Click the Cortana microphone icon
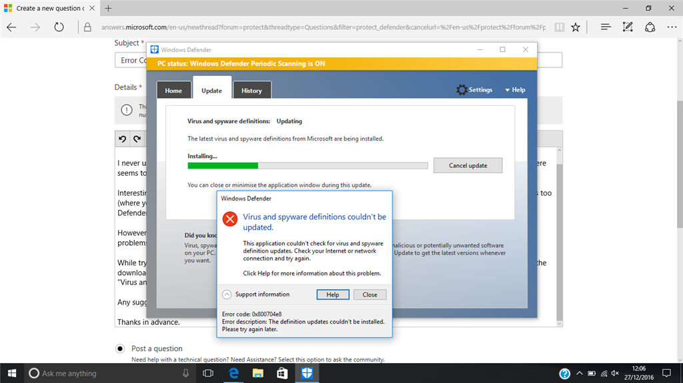This screenshot has height=383, width=683. click(185, 374)
